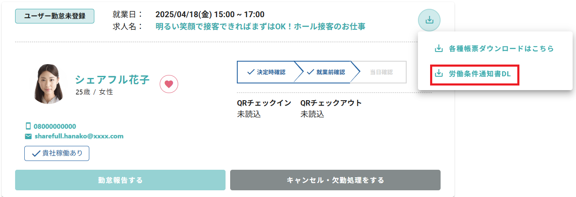576x197 pixels.
Task: Toggle the heart favorite icon
Action: [169, 84]
